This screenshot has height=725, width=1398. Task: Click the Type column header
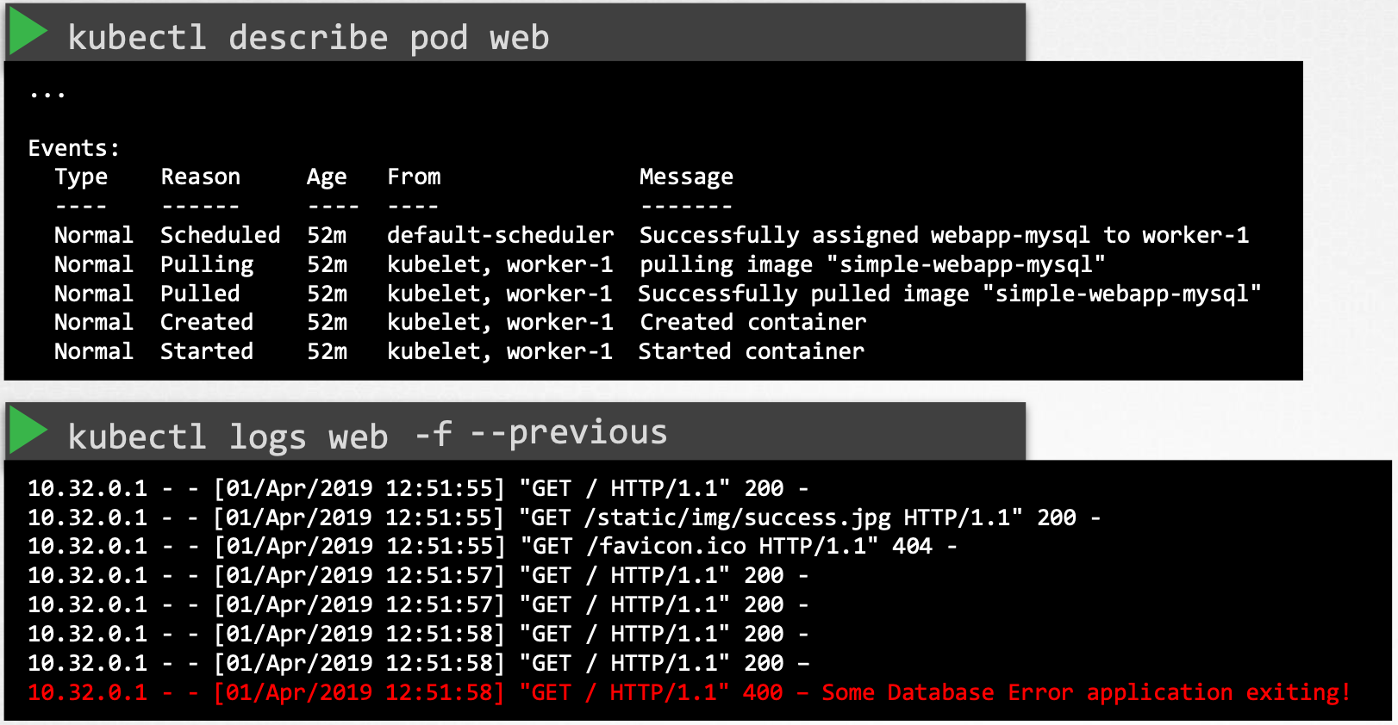point(81,177)
